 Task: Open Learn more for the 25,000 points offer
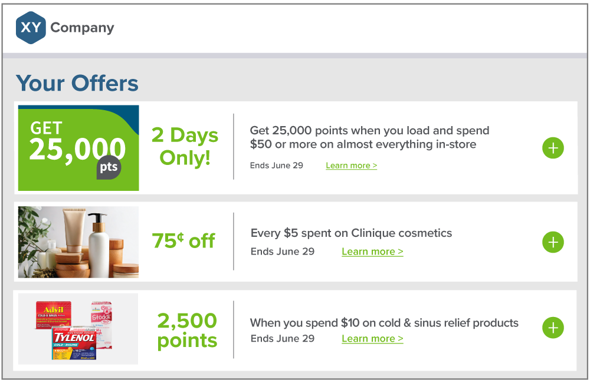(351, 166)
